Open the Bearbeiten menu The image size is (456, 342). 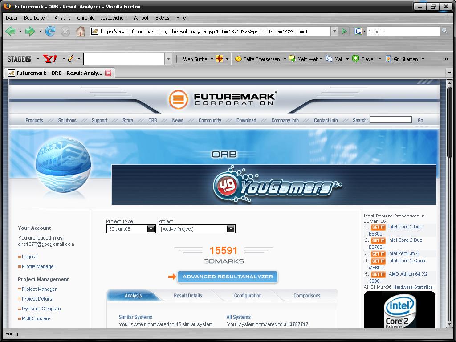click(x=36, y=18)
